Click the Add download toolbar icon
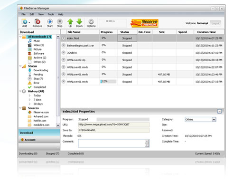Image resolution: width=243 pixels, height=181 pixels. (x=25, y=21)
